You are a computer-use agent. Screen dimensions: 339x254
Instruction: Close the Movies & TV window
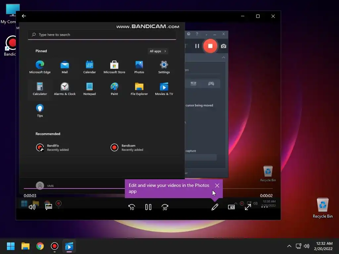(273, 16)
